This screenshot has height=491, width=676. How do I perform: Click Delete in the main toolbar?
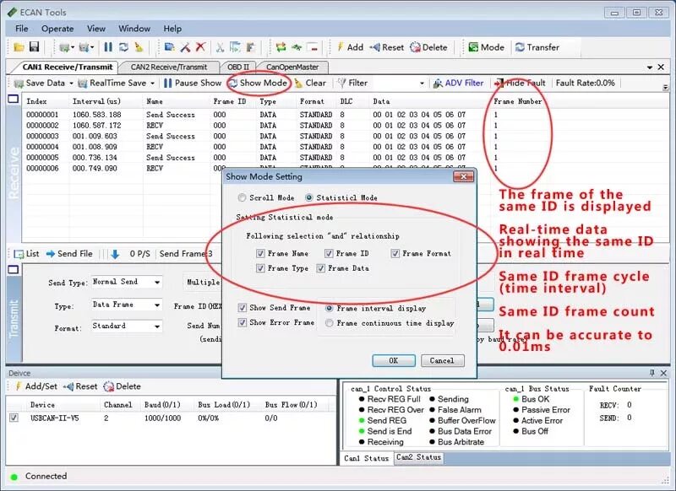[429, 47]
